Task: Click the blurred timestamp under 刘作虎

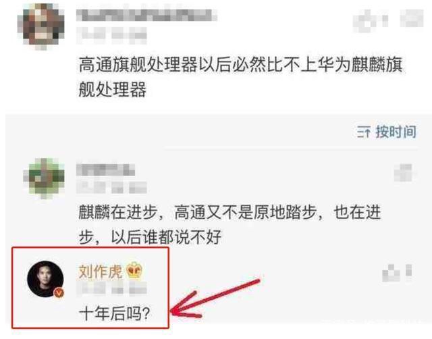Action: coord(111,290)
